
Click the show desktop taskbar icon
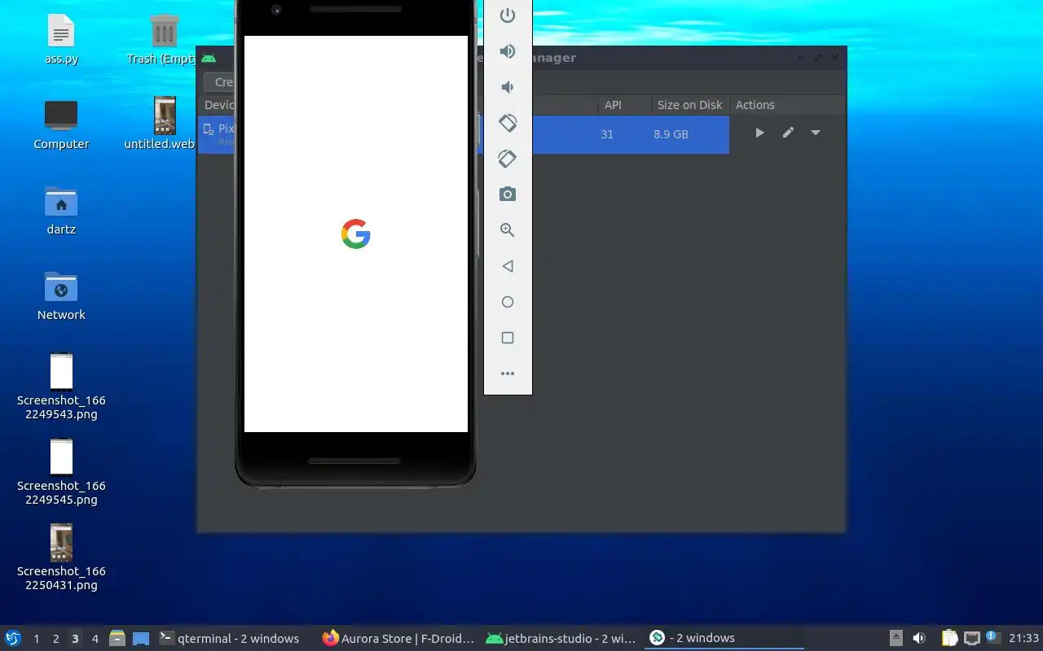coord(141,638)
